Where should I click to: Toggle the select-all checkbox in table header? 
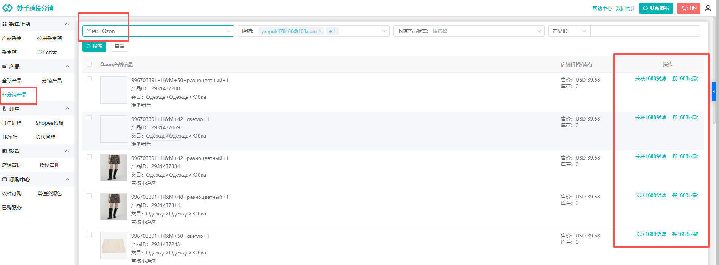pyautogui.click(x=89, y=64)
